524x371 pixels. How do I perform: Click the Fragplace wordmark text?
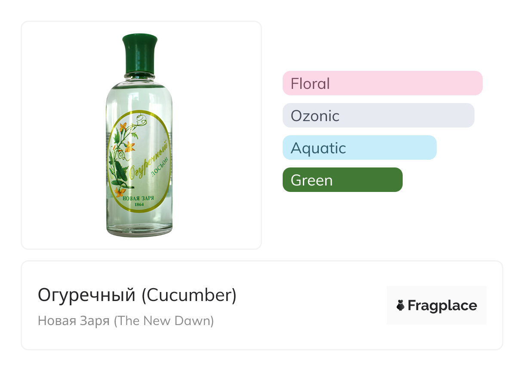click(442, 306)
